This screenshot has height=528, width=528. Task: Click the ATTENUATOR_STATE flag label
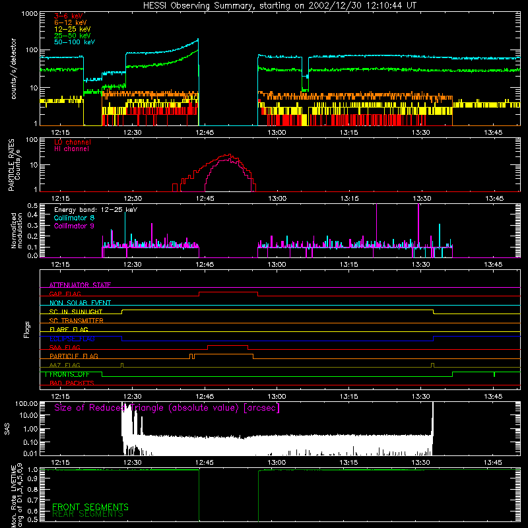click(x=80, y=285)
